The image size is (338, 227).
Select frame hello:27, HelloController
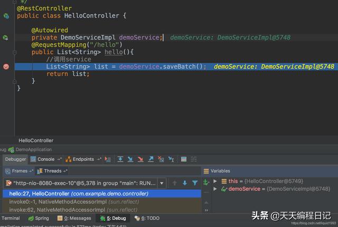[102, 194]
